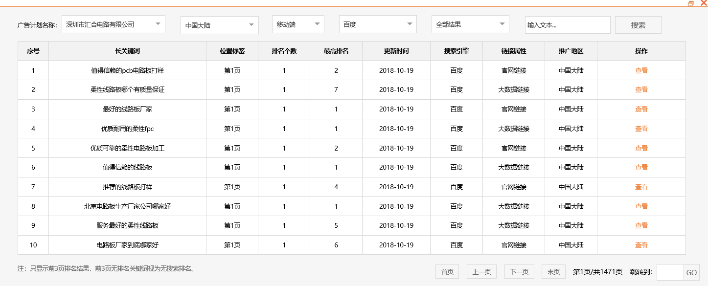
Task: Go to 首页 first page
Action: pyautogui.click(x=446, y=271)
